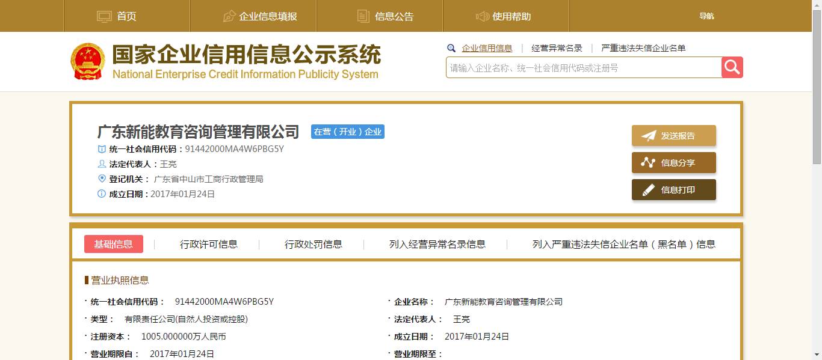Switch to the 行政处罚信息 tab
This screenshot has width=822, height=360.
coord(314,244)
